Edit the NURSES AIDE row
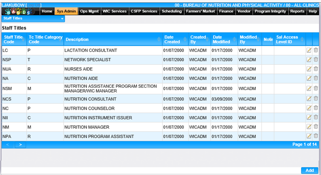This screenshot has width=321, height=175. 309,69
